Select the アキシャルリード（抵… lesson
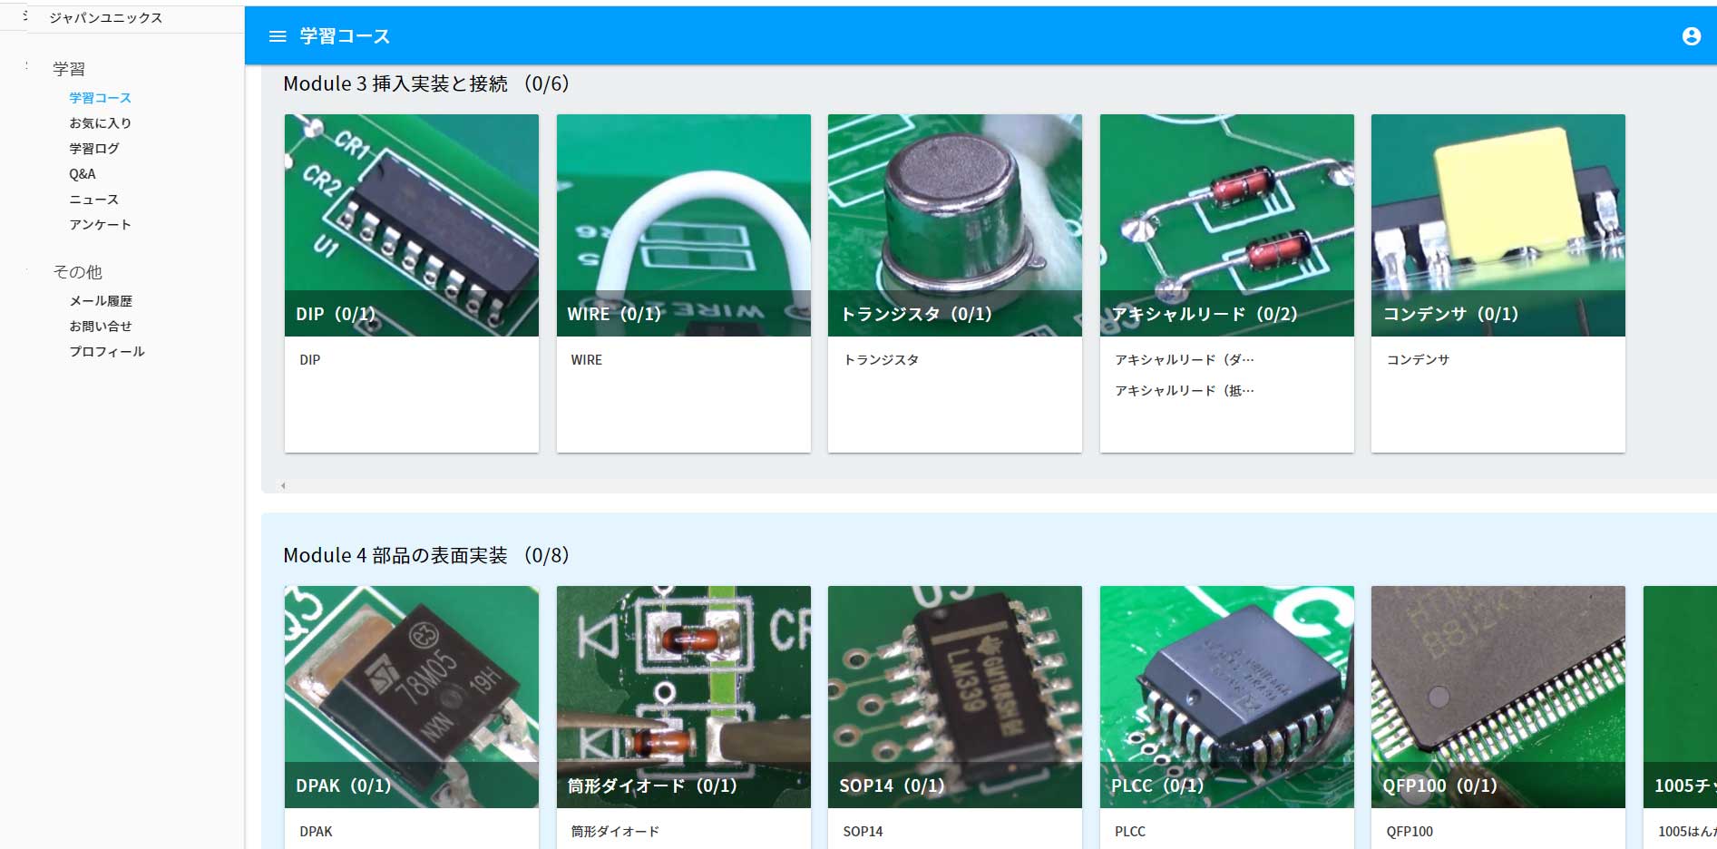This screenshot has height=849, width=1717. (x=1185, y=391)
